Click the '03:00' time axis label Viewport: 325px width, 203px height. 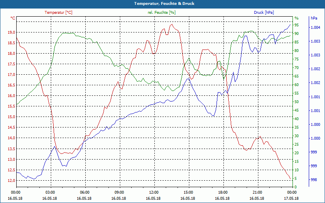tap(50, 192)
